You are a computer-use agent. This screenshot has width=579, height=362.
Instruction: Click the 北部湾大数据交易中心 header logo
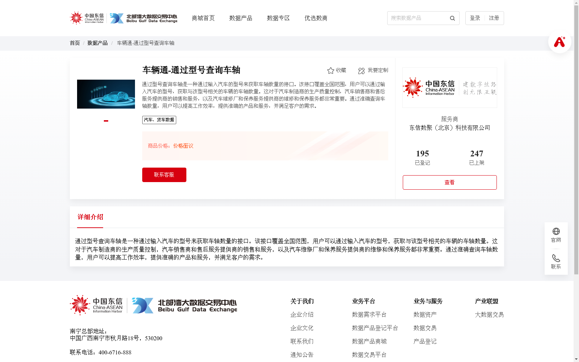[145, 18]
